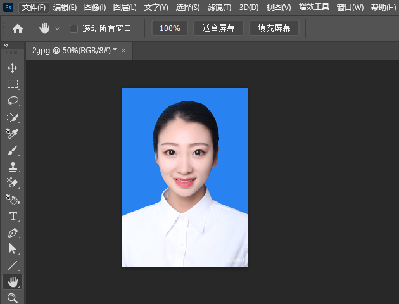The height and width of the screenshot is (304, 399).
Task: Click the portrait photo on canvas
Action: coord(185,177)
